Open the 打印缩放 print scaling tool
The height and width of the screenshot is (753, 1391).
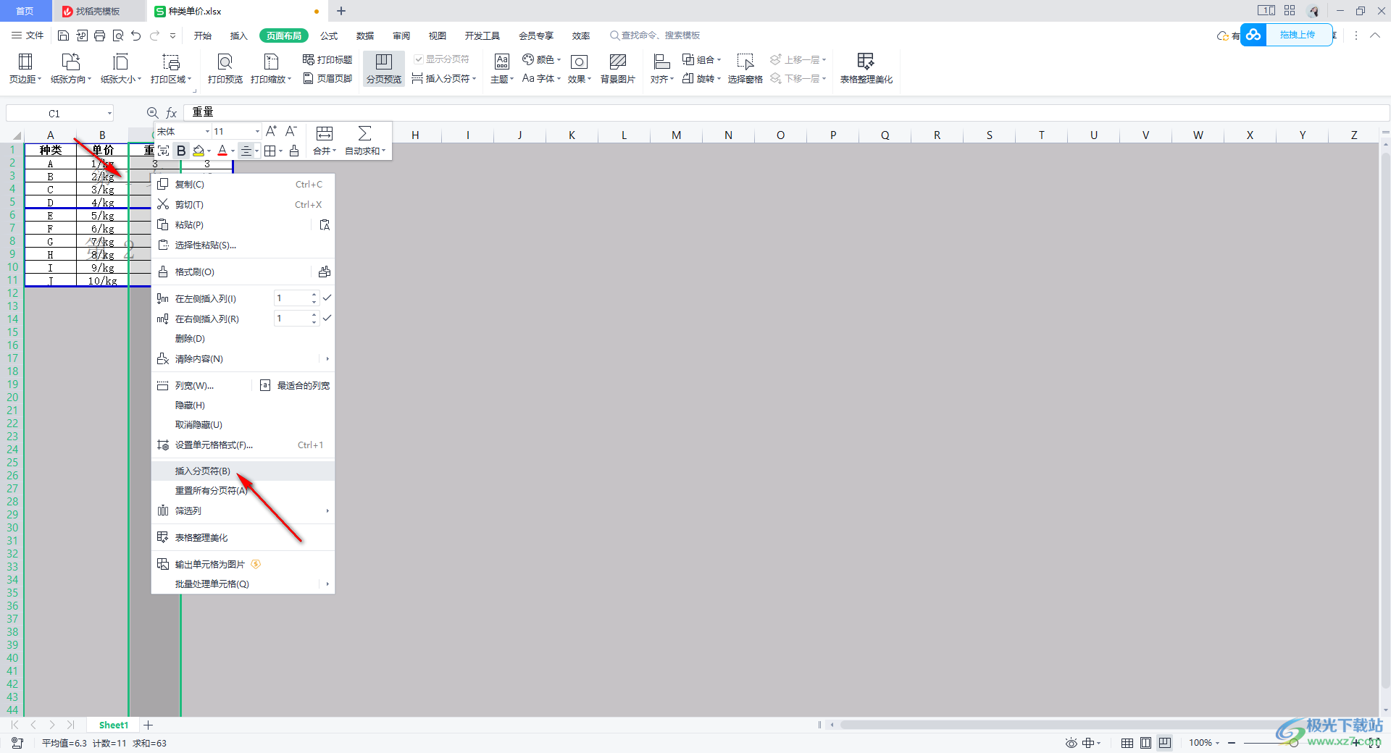270,69
